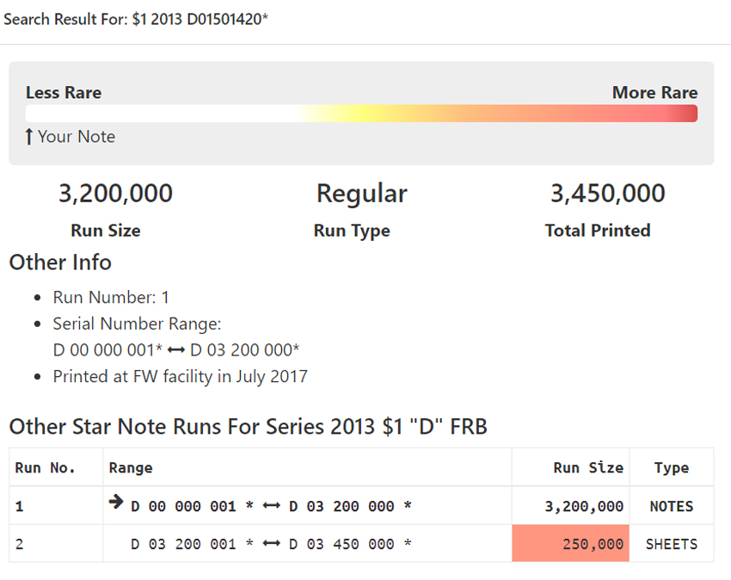Click the 'Run Number: 1' list item
Screen dimensions: 731x580
(110, 297)
